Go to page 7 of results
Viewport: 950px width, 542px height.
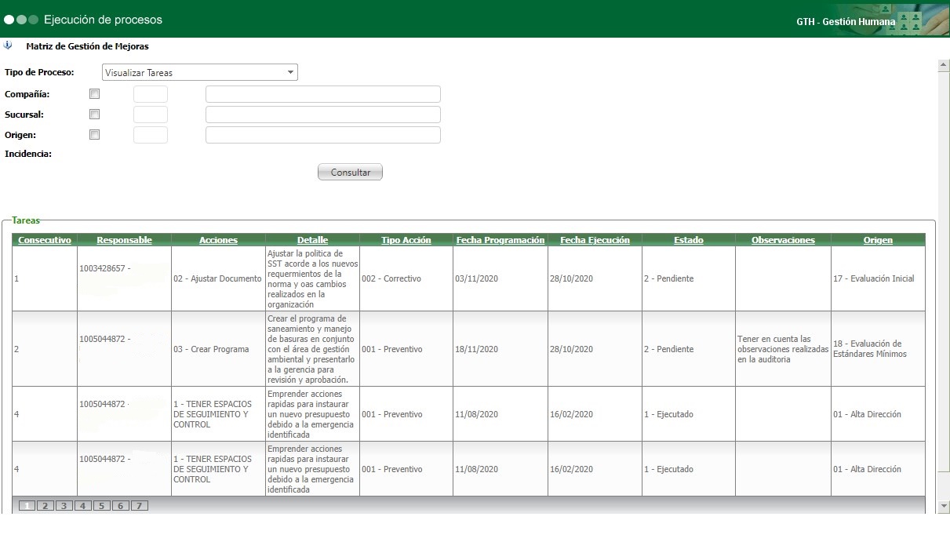coord(139,506)
